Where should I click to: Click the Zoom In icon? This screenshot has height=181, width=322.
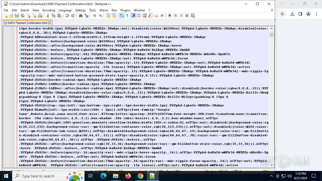point(94,16)
